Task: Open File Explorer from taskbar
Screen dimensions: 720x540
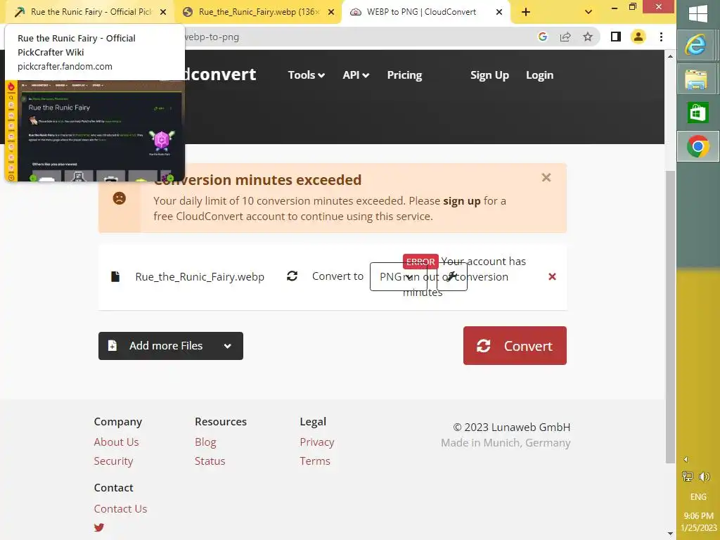Action: coord(696,79)
